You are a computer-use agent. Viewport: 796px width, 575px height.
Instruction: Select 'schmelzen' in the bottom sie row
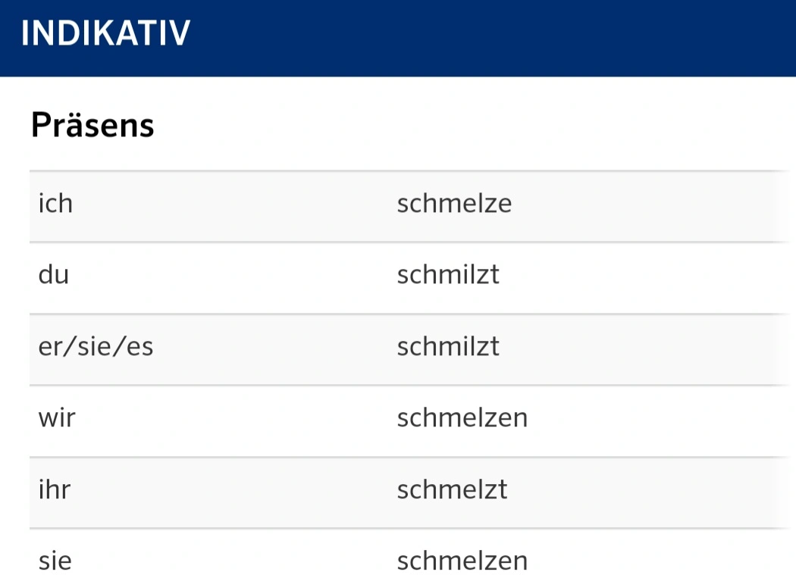point(462,561)
